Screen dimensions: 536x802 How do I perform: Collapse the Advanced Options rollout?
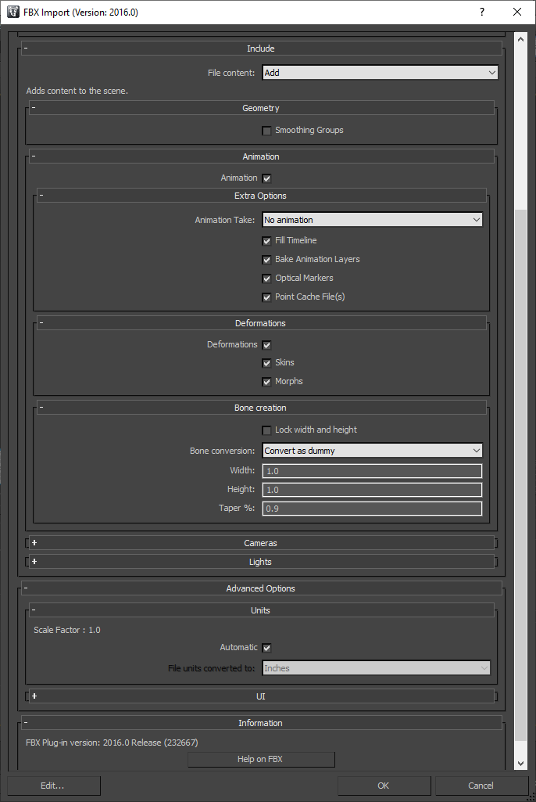pos(261,588)
